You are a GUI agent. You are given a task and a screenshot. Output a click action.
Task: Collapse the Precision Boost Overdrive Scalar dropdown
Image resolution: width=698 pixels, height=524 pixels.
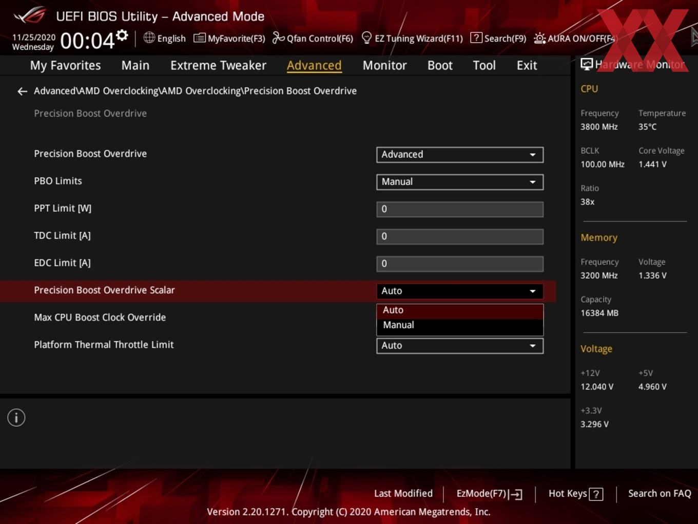460,291
